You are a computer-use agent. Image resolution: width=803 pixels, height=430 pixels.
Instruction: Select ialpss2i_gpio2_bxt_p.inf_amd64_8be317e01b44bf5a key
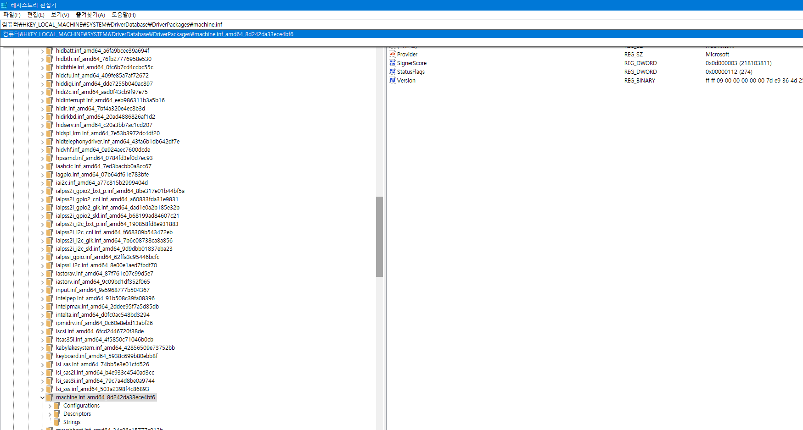click(x=120, y=191)
